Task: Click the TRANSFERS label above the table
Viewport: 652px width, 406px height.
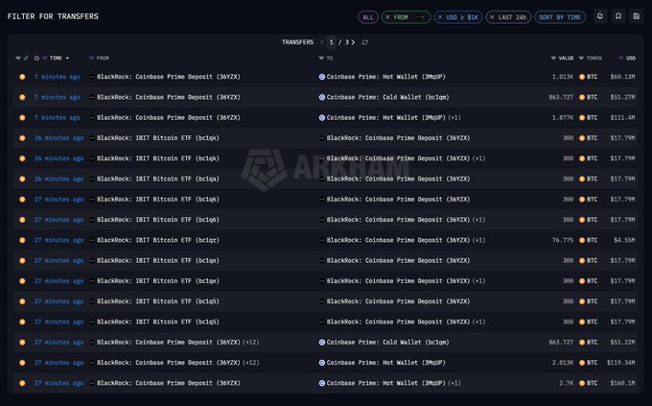Action: click(298, 42)
